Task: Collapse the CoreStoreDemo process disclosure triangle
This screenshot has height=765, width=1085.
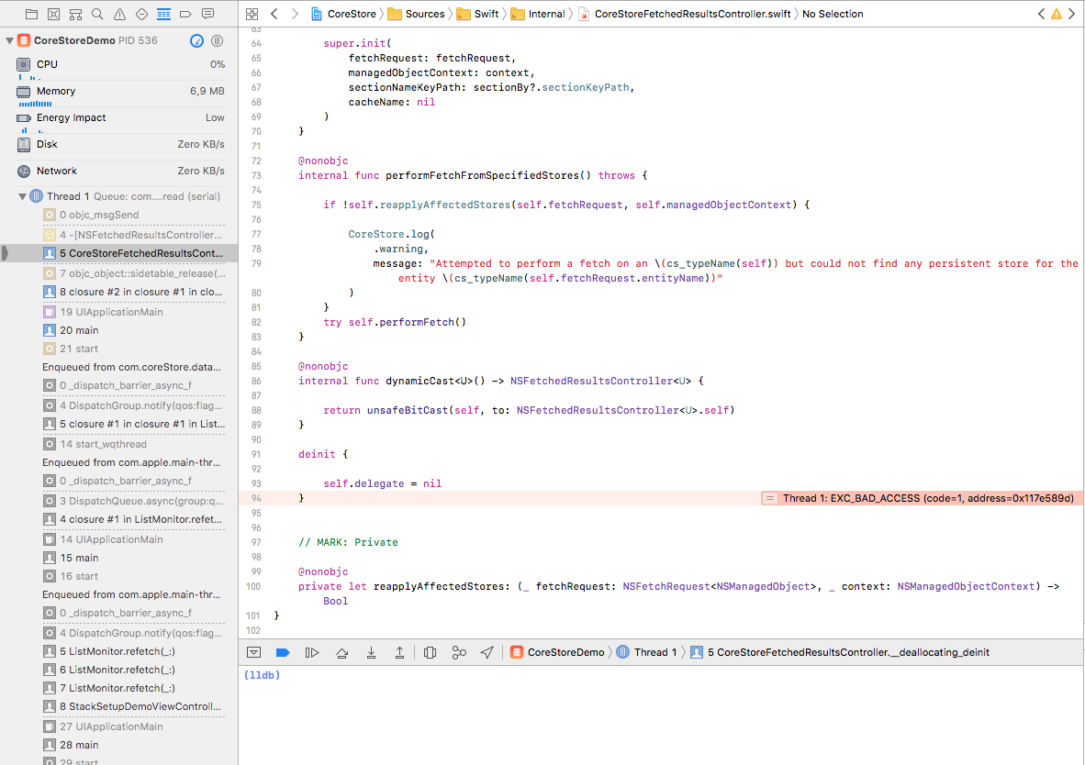Action: [9, 40]
